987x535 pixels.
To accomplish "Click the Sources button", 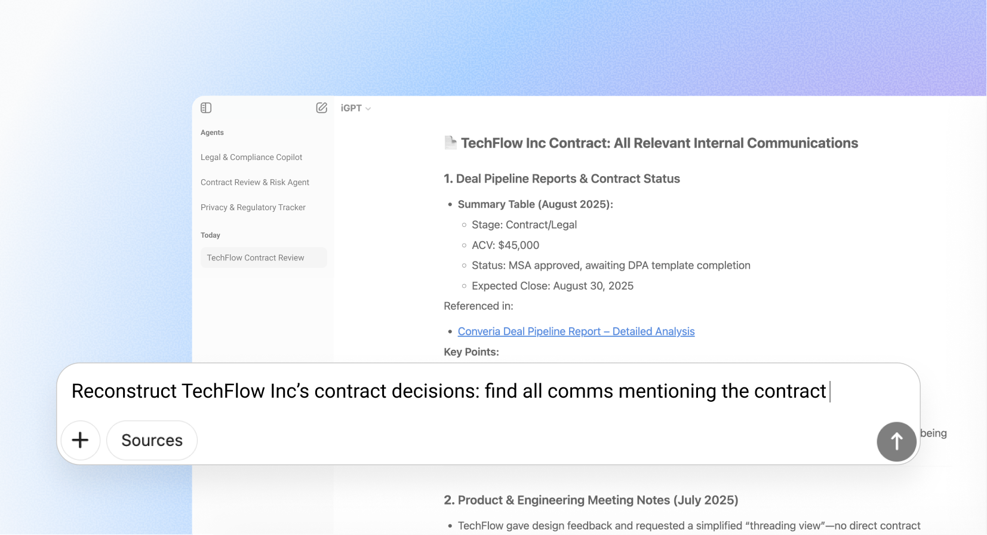I will click(x=151, y=440).
